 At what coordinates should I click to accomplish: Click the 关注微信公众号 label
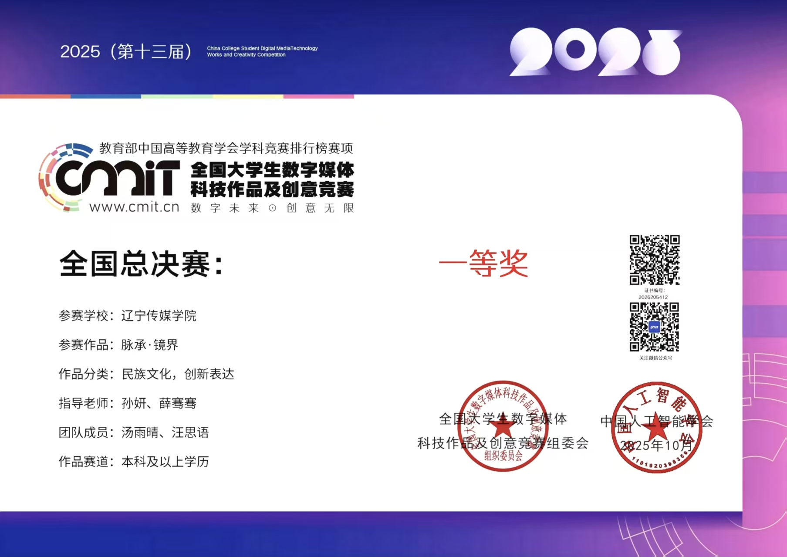(x=655, y=358)
